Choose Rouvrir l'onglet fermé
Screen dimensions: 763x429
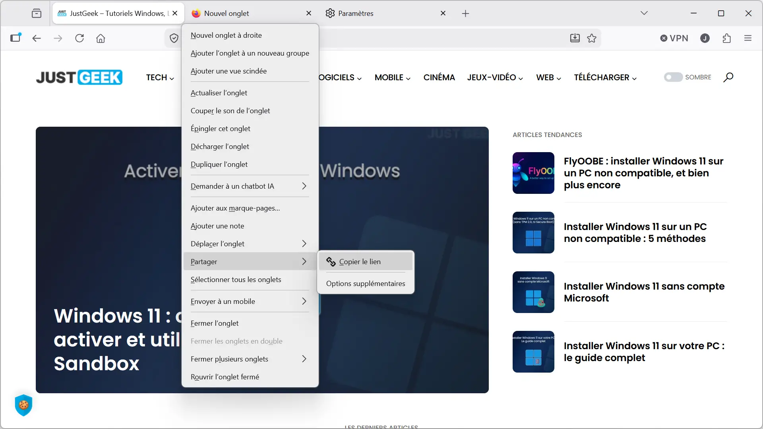pos(250,377)
